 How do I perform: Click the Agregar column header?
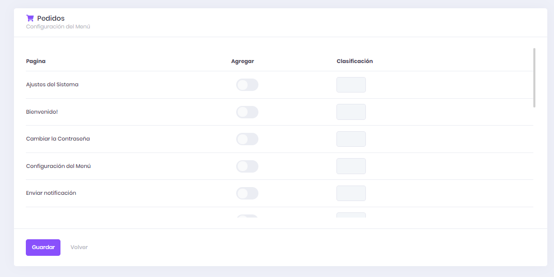(242, 61)
